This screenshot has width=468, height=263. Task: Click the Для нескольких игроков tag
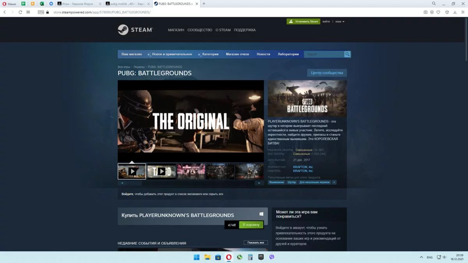click(314, 182)
